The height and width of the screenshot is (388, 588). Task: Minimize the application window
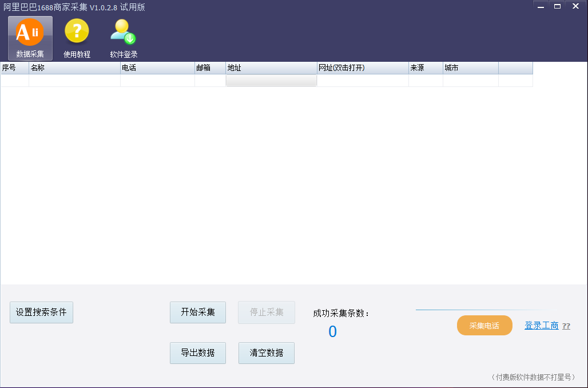541,6
